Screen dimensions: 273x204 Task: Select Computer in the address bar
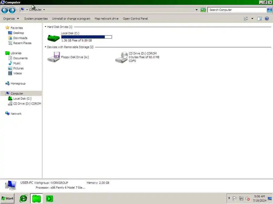click(x=35, y=10)
